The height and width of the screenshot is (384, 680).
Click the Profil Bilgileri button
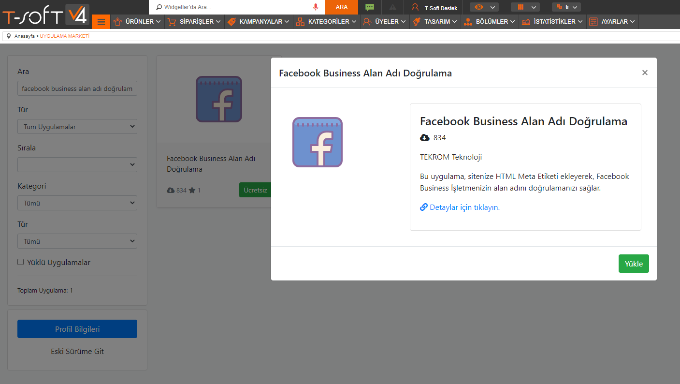(77, 329)
